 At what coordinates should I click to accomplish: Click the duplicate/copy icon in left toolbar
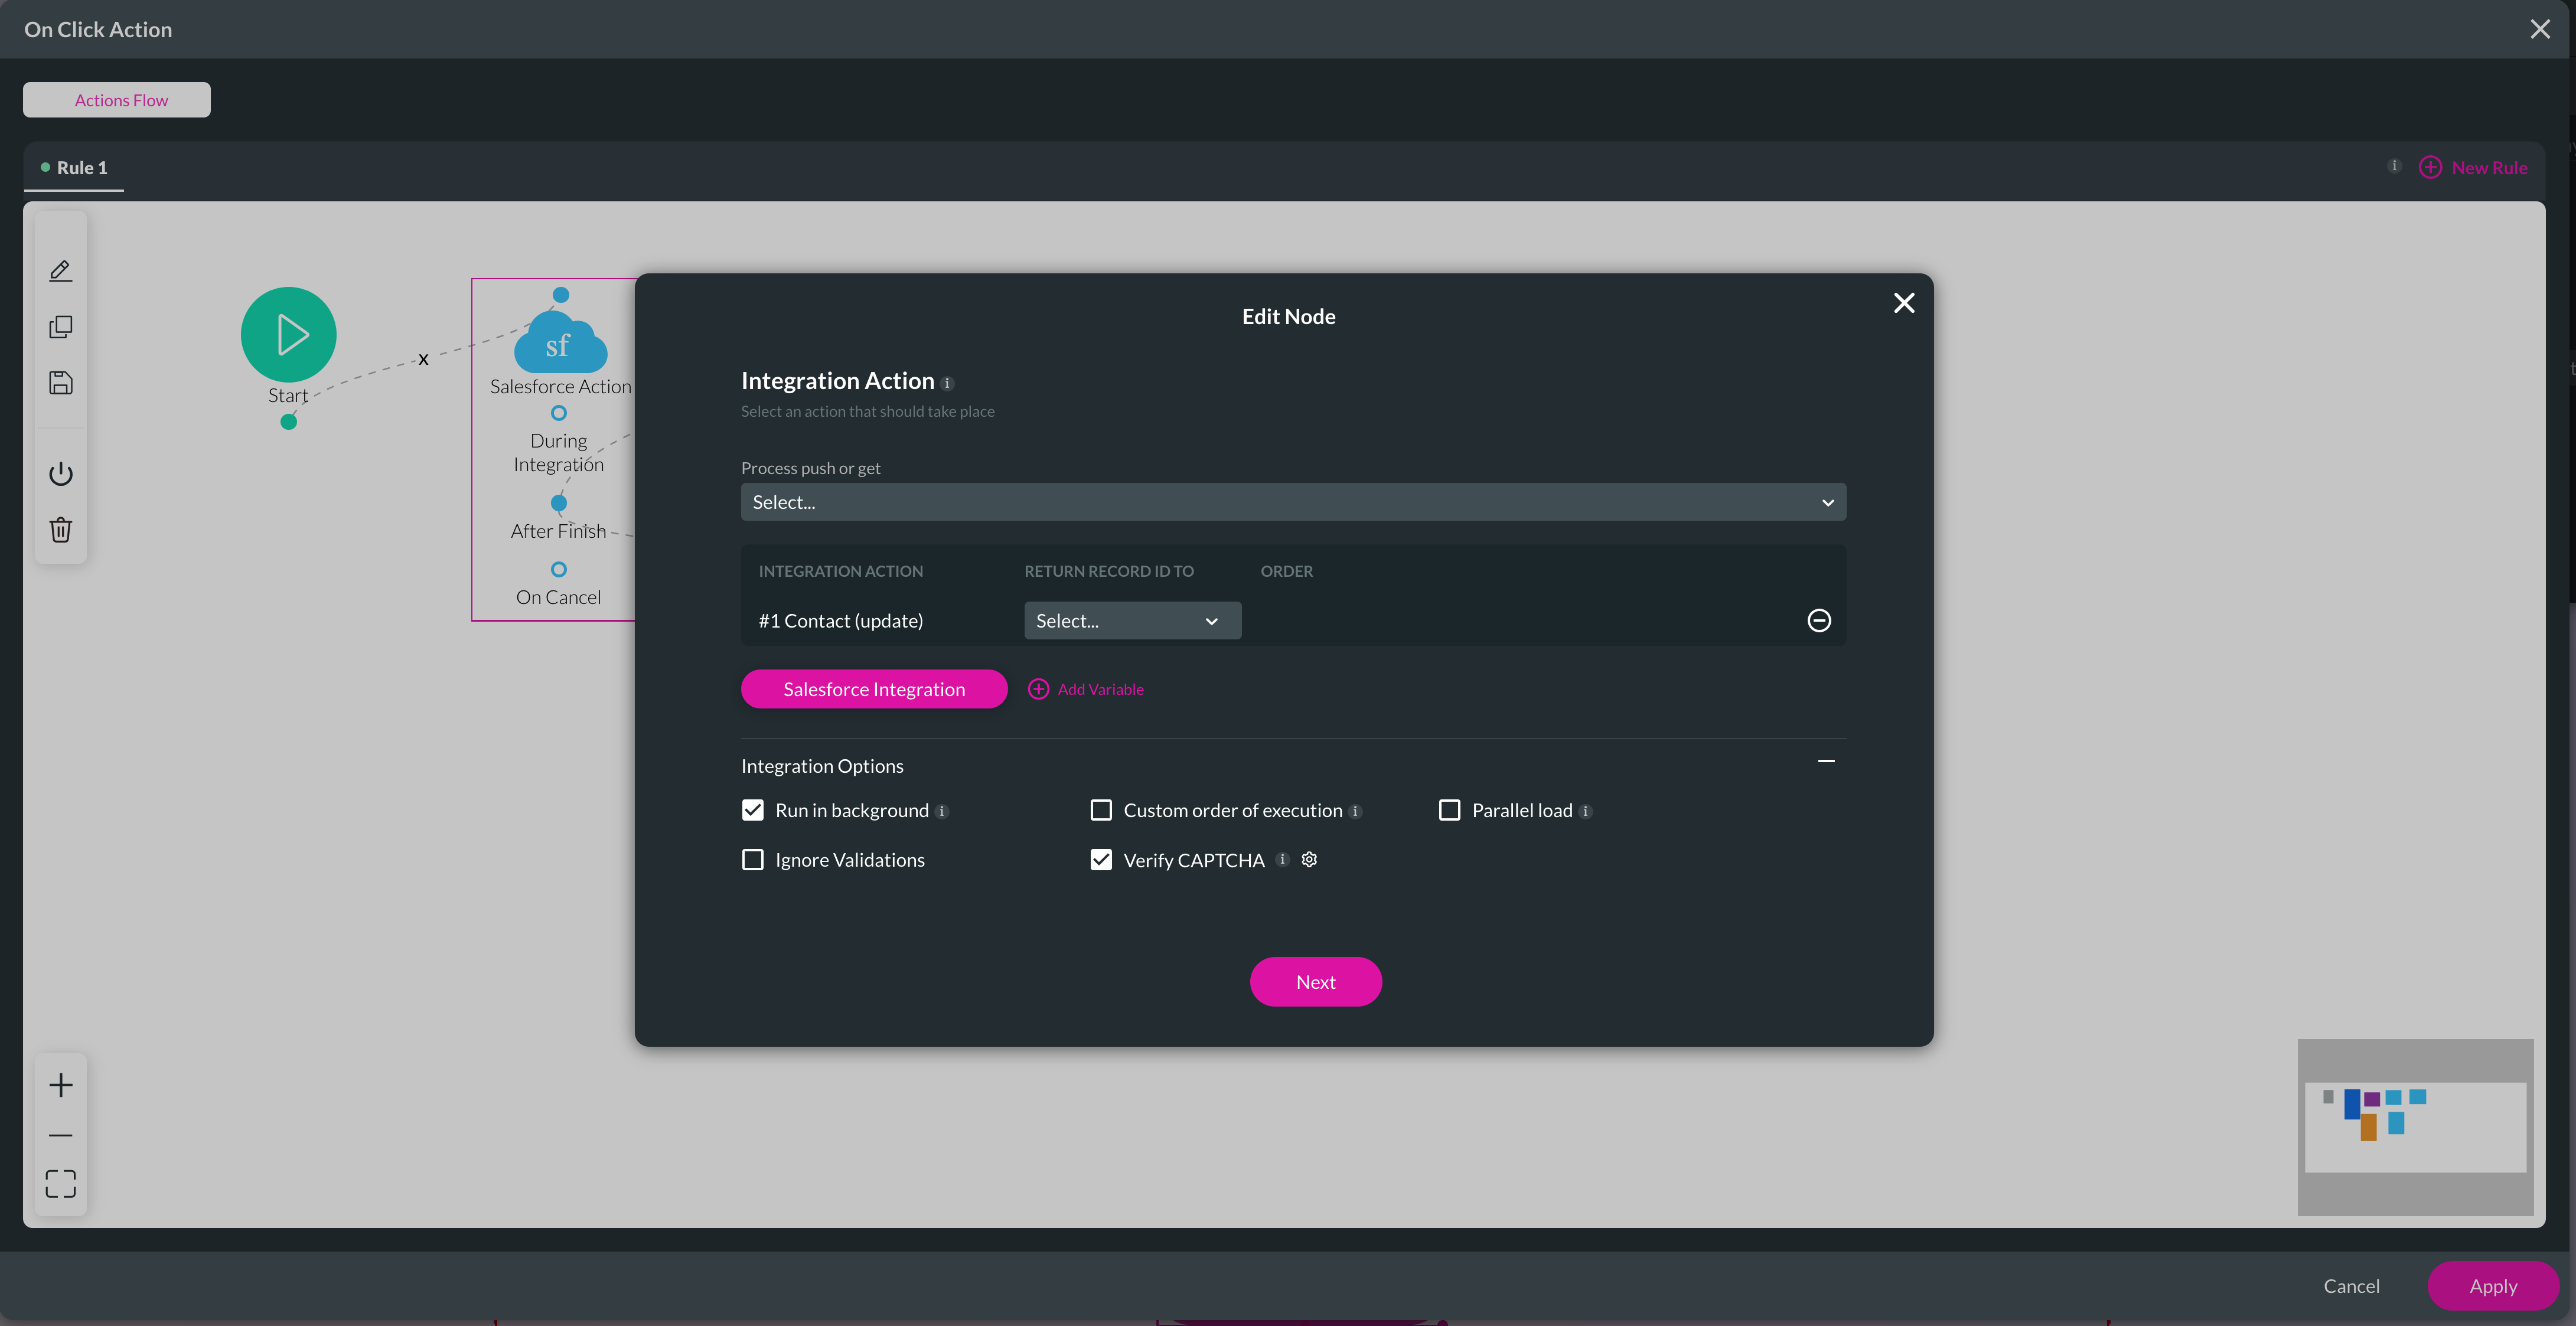point(60,327)
